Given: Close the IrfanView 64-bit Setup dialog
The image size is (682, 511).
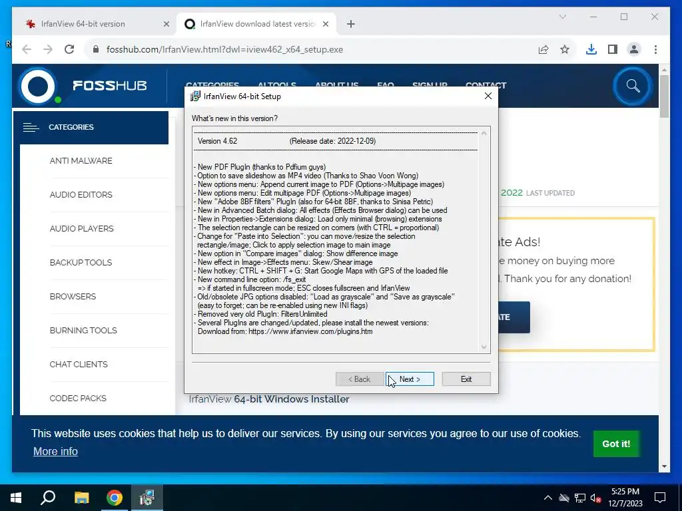Looking at the screenshot, I should (488, 96).
